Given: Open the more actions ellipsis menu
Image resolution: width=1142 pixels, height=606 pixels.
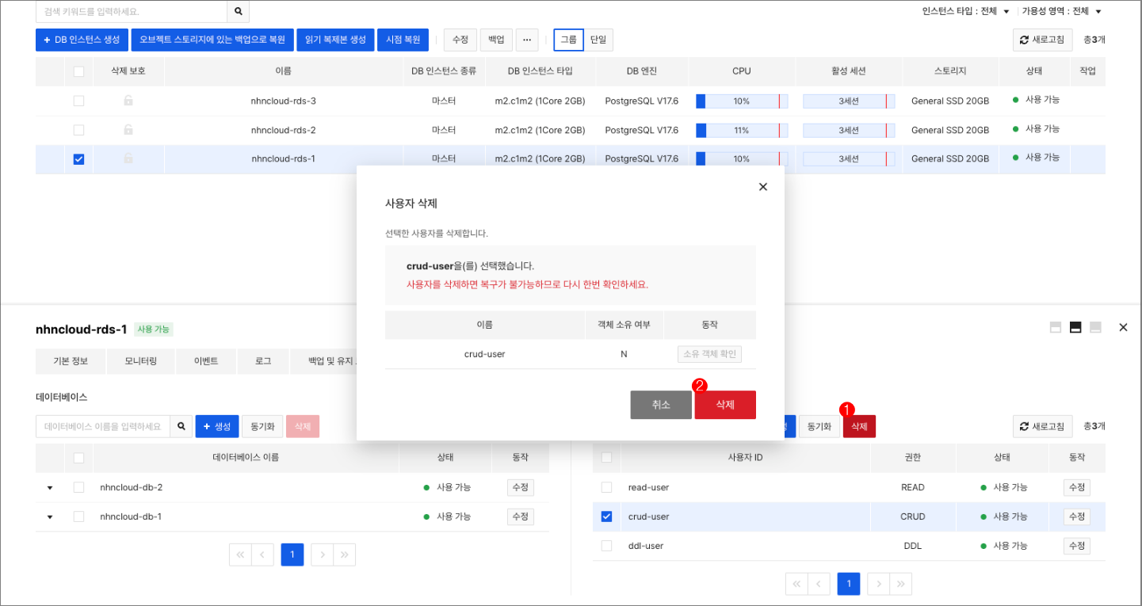Looking at the screenshot, I should coord(526,40).
